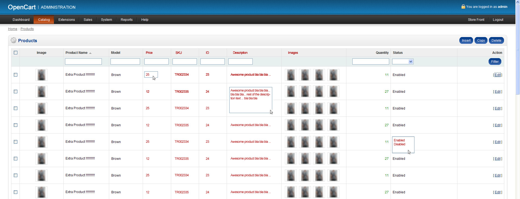520x199 pixels.
Task: Open the Sales menu
Action: (88, 20)
